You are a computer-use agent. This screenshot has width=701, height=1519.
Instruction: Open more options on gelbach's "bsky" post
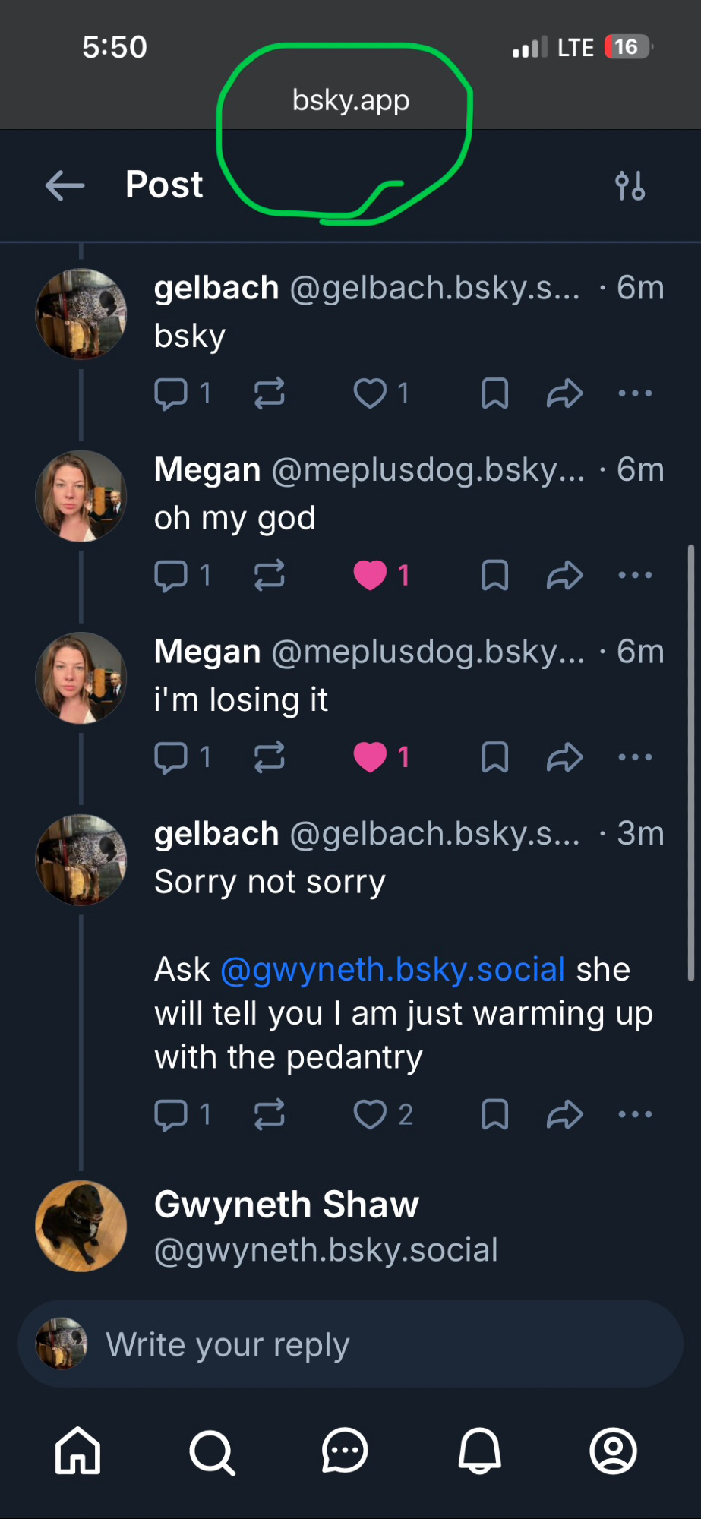click(635, 393)
